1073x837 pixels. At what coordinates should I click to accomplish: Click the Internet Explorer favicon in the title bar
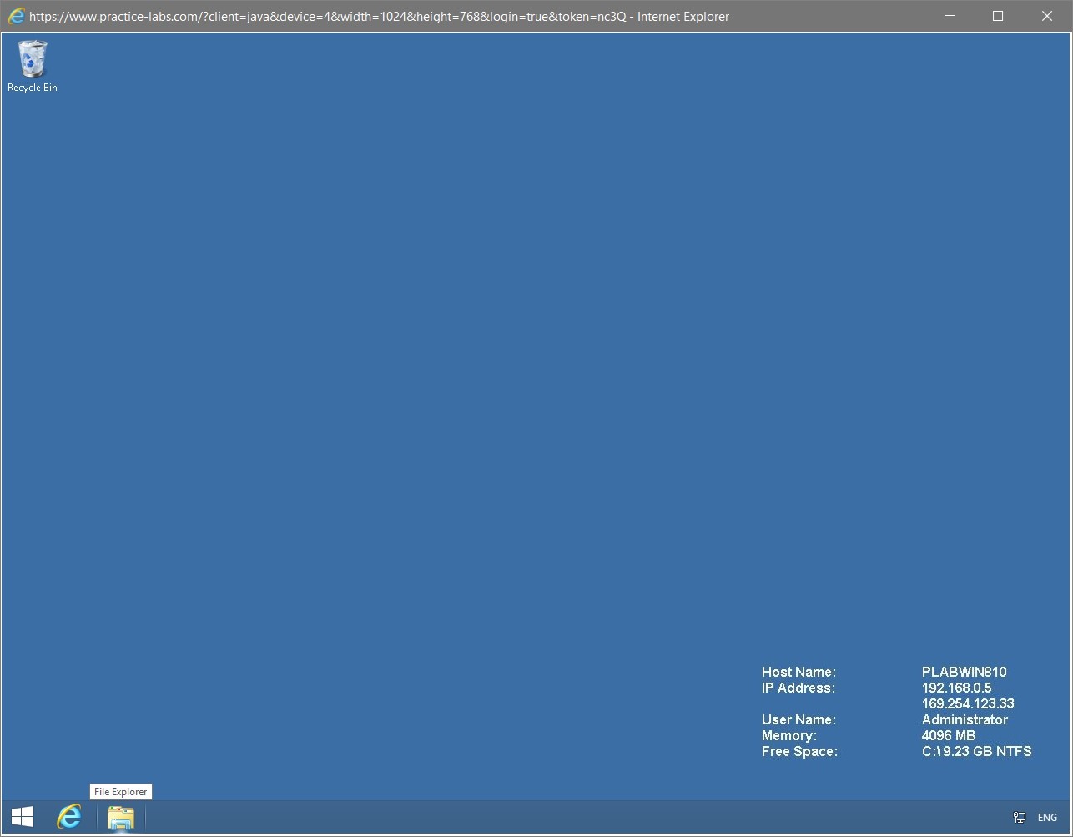17,15
